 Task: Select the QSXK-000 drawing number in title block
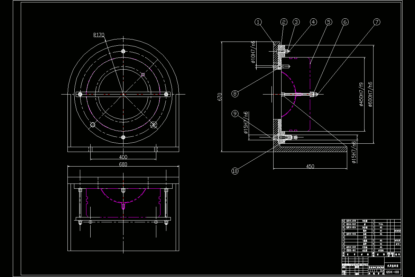393,272
